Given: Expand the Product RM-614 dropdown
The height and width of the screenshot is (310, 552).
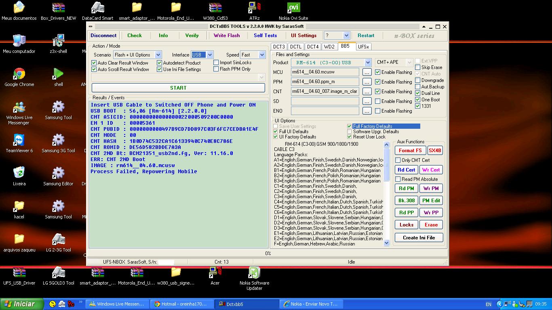Looking at the screenshot, I should coord(368,63).
